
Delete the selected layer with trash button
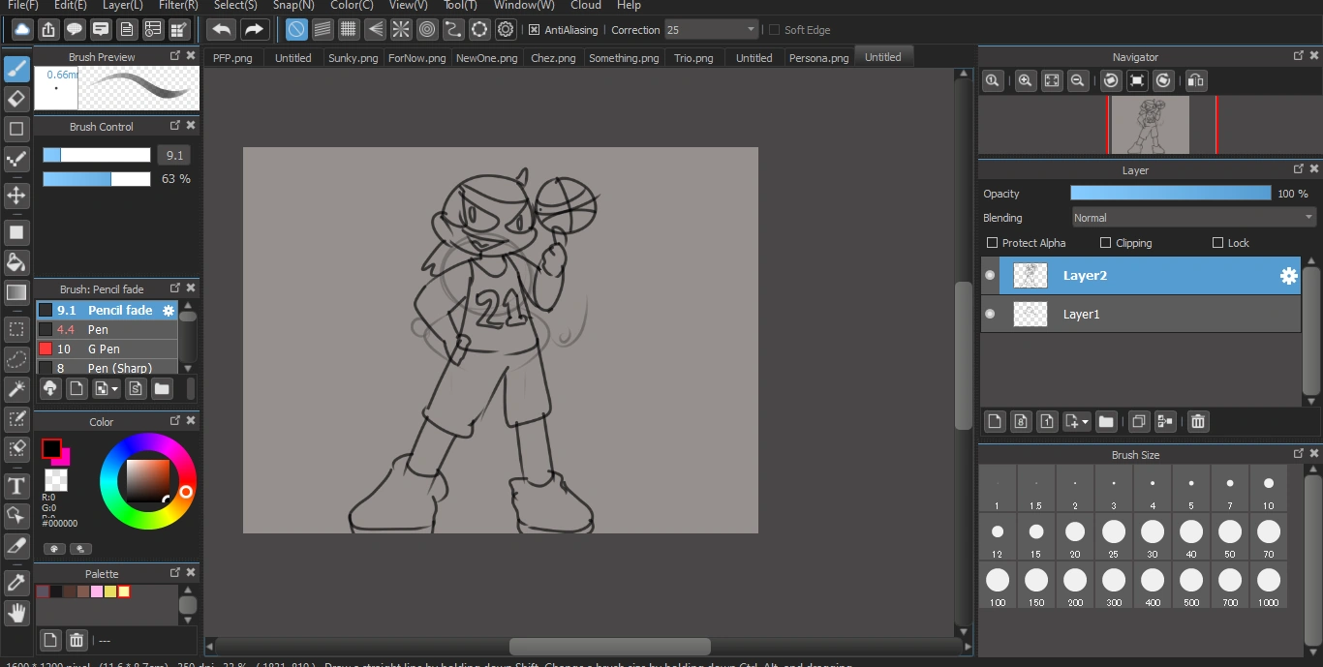[1197, 421]
